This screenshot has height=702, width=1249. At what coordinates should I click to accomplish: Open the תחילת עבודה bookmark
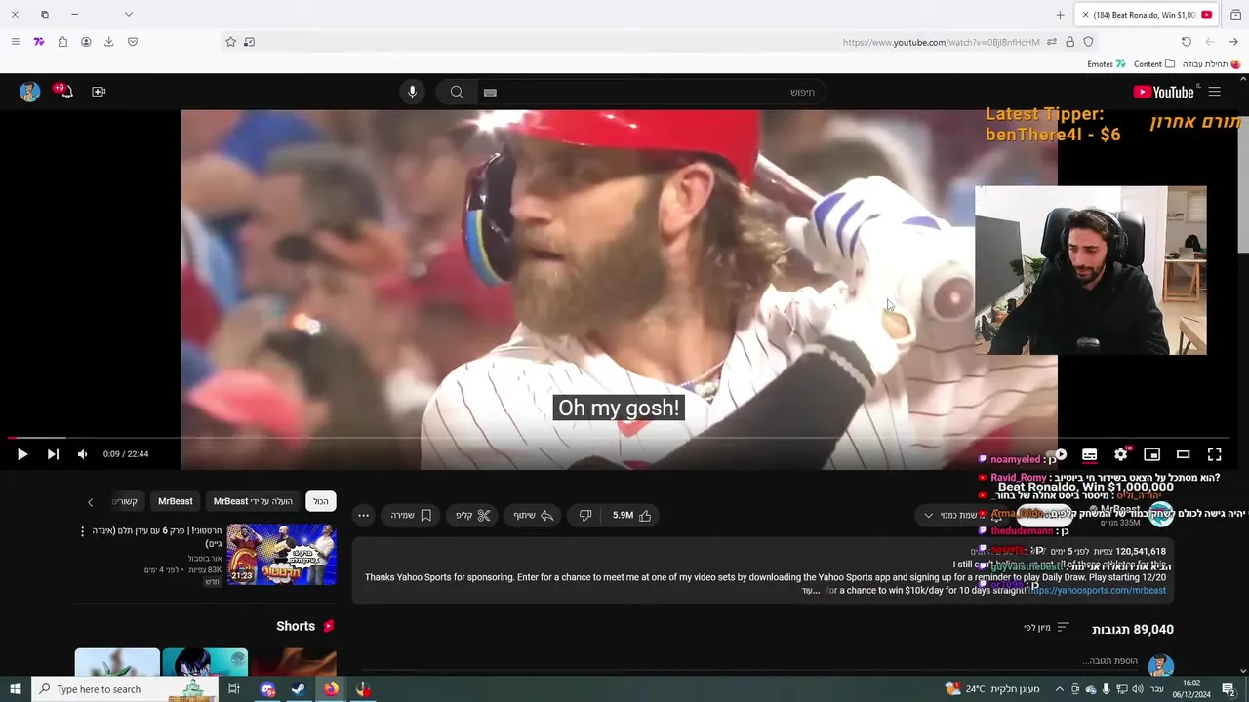pos(1211,64)
